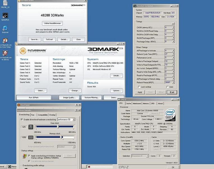This screenshot has height=169, width=214.
Task: Click Change under the Settings section
Action: (75, 91)
